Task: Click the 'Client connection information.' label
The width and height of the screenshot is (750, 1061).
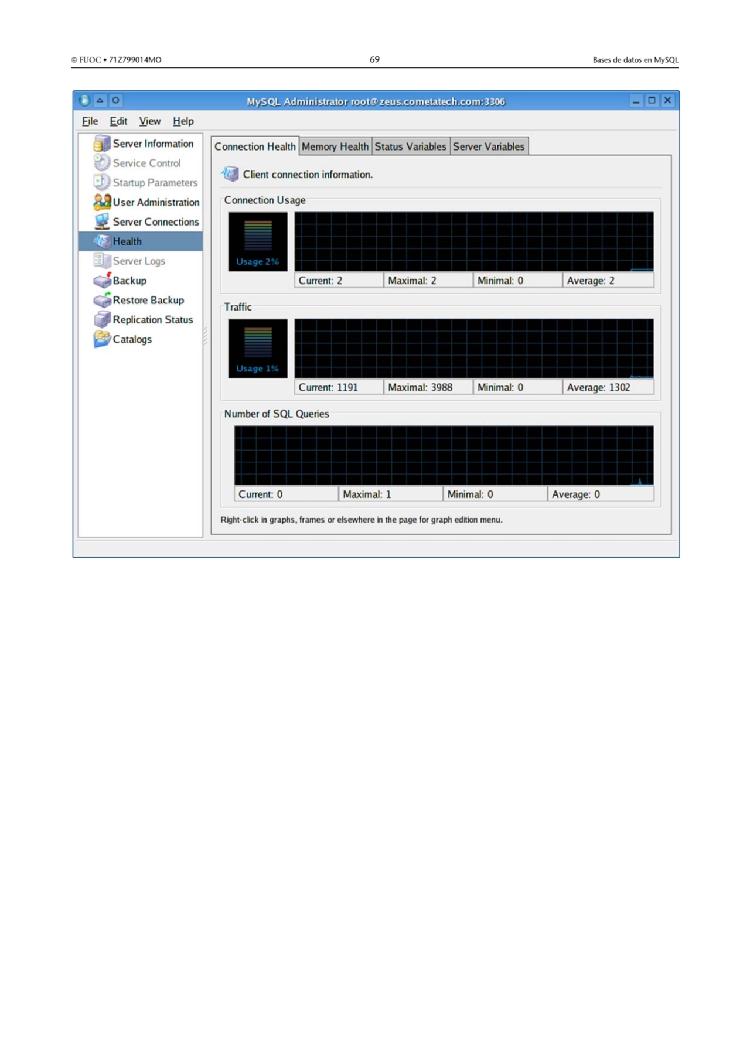Action: pos(308,175)
